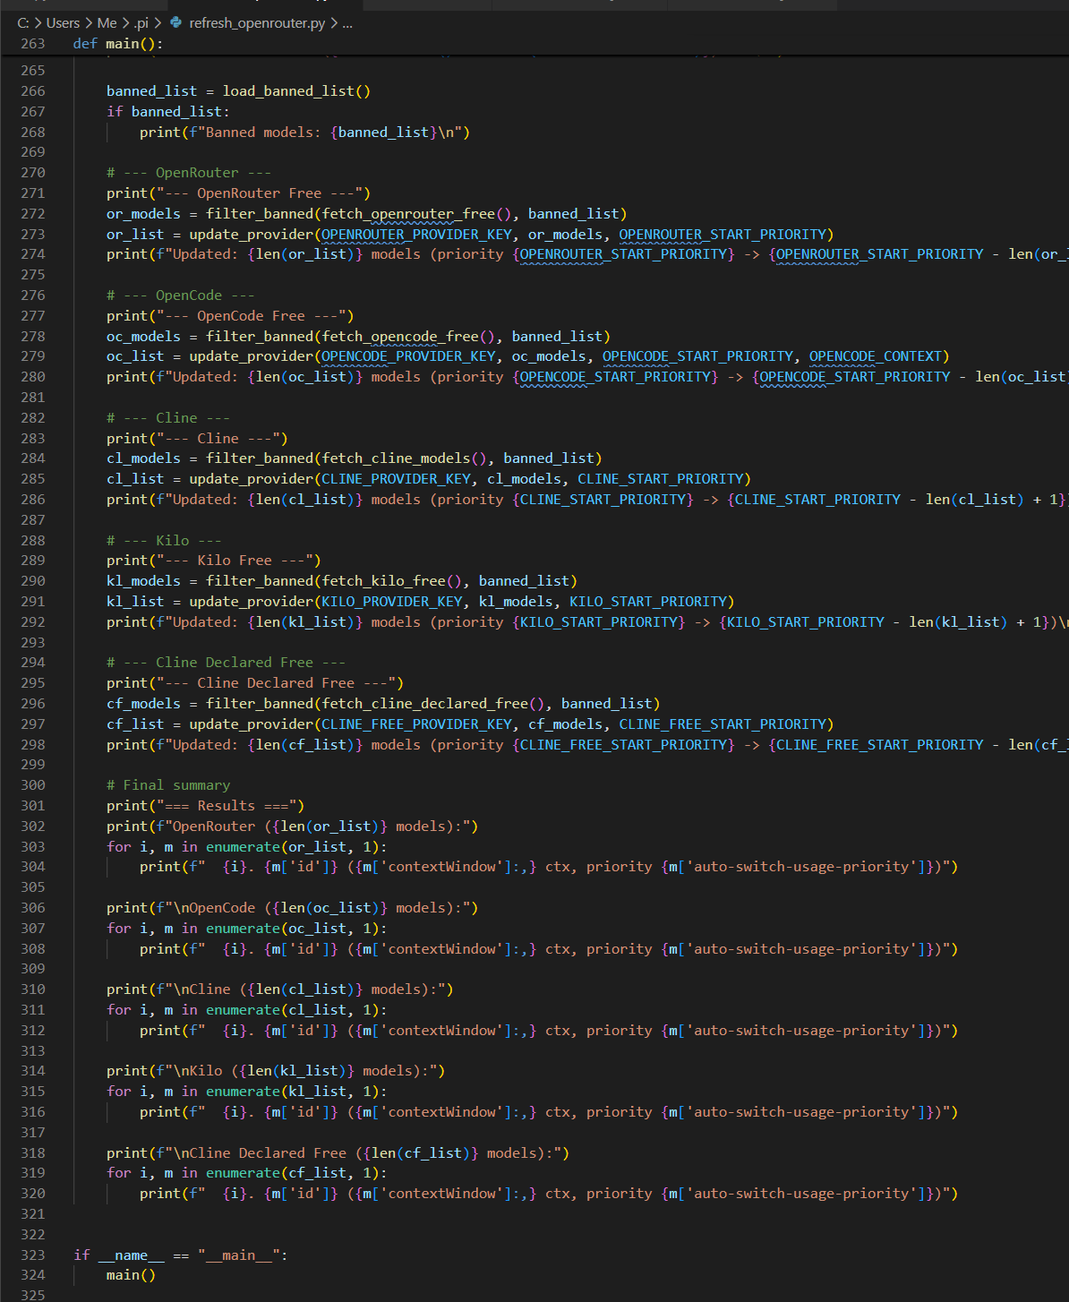This screenshot has height=1302, width=1069.
Task: Click the "Banned models:" string on line 268
Action: pyautogui.click(x=263, y=133)
